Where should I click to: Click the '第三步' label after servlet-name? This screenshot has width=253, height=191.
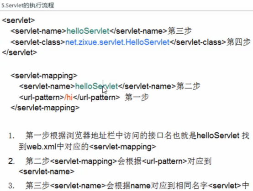[x=179, y=31]
